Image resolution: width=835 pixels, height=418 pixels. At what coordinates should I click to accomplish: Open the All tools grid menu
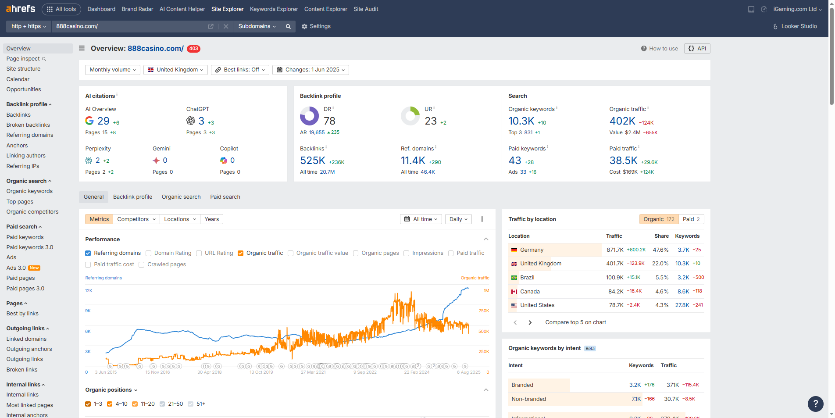pyautogui.click(x=61, y=9)
